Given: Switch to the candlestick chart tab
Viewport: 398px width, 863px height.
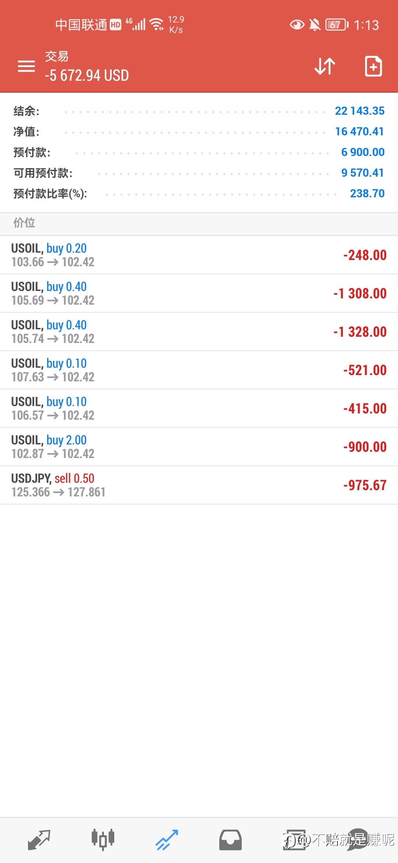Looking at the screenshot, I should [103, 840].
